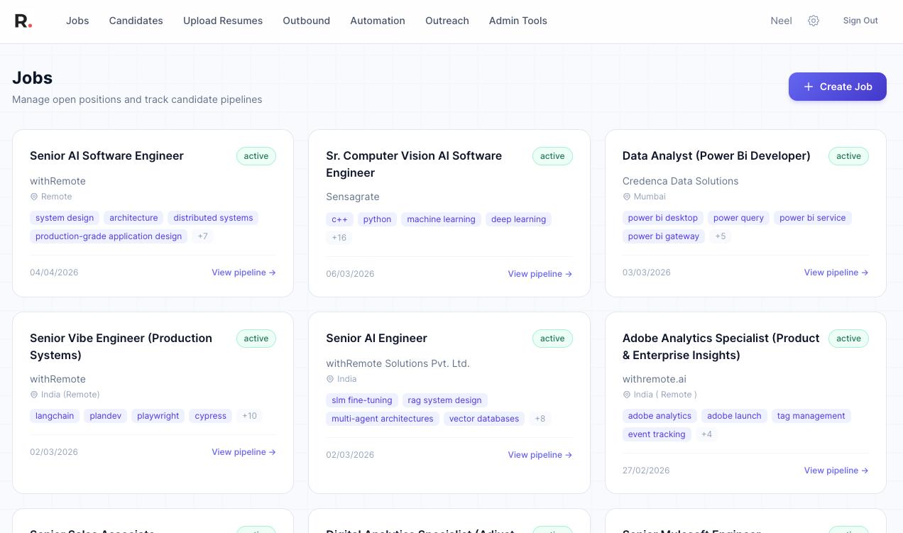View pipeline for Senior Vibe Engineer
The height and width of the screenshot is (533, 903).
click(x=243, y=452)
